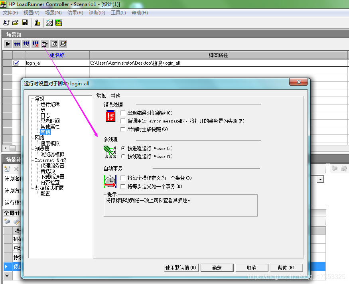Open the 视图(V) menu
Image resolution: width=349 pixels, height=284 pixels.
coord(32,13)
